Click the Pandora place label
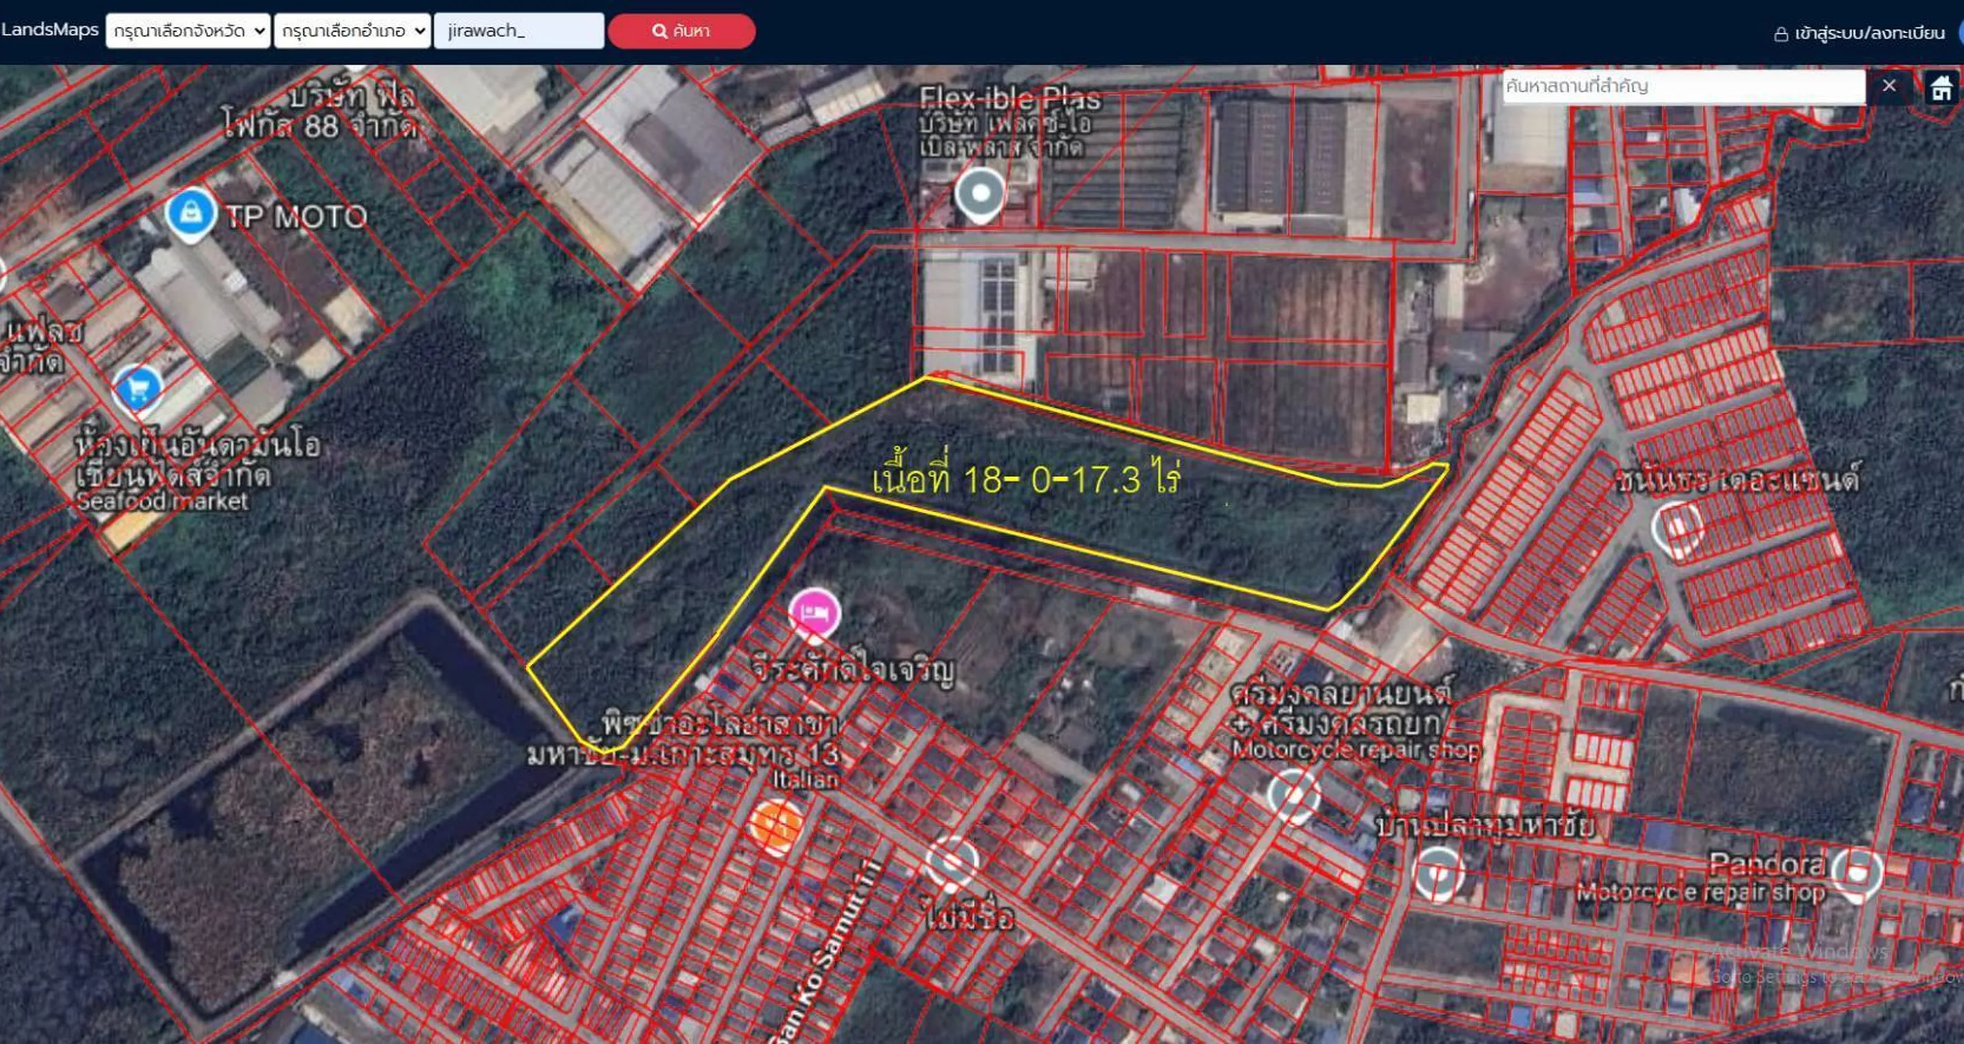Screen dimensions: 1964x1044 click(1766, 864)
